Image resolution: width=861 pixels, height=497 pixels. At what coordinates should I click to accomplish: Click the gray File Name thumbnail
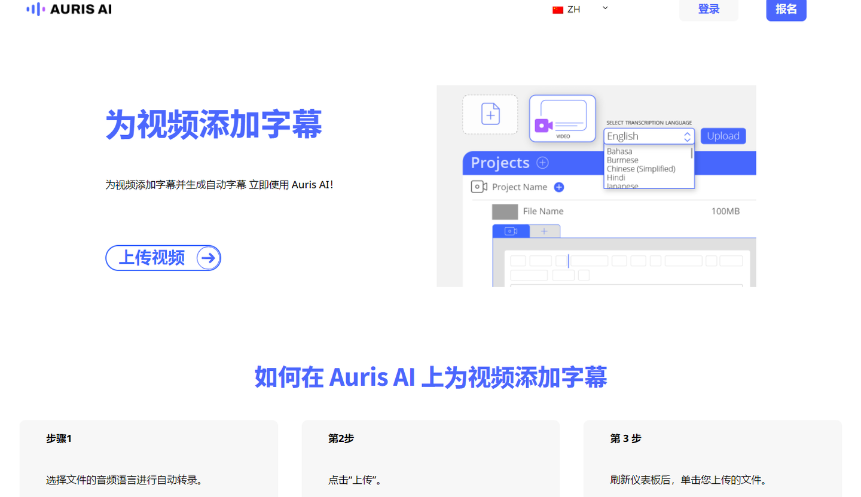click(505, 212)
